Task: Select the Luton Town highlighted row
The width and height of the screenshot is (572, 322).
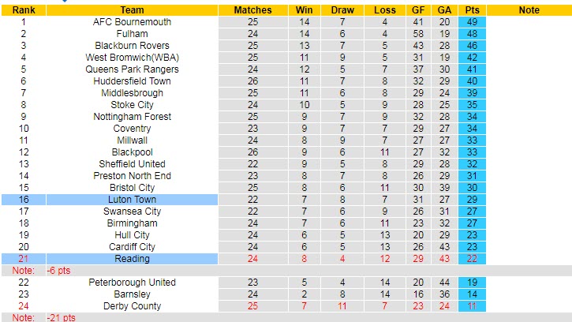Action: (x=132, y=200)
